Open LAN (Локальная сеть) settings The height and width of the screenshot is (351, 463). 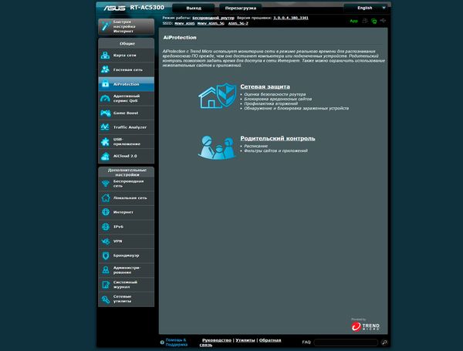[x=126, y=197]
